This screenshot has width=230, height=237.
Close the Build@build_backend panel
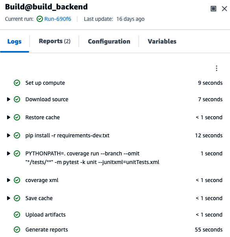pyautogui.click(x=224, y=9)
